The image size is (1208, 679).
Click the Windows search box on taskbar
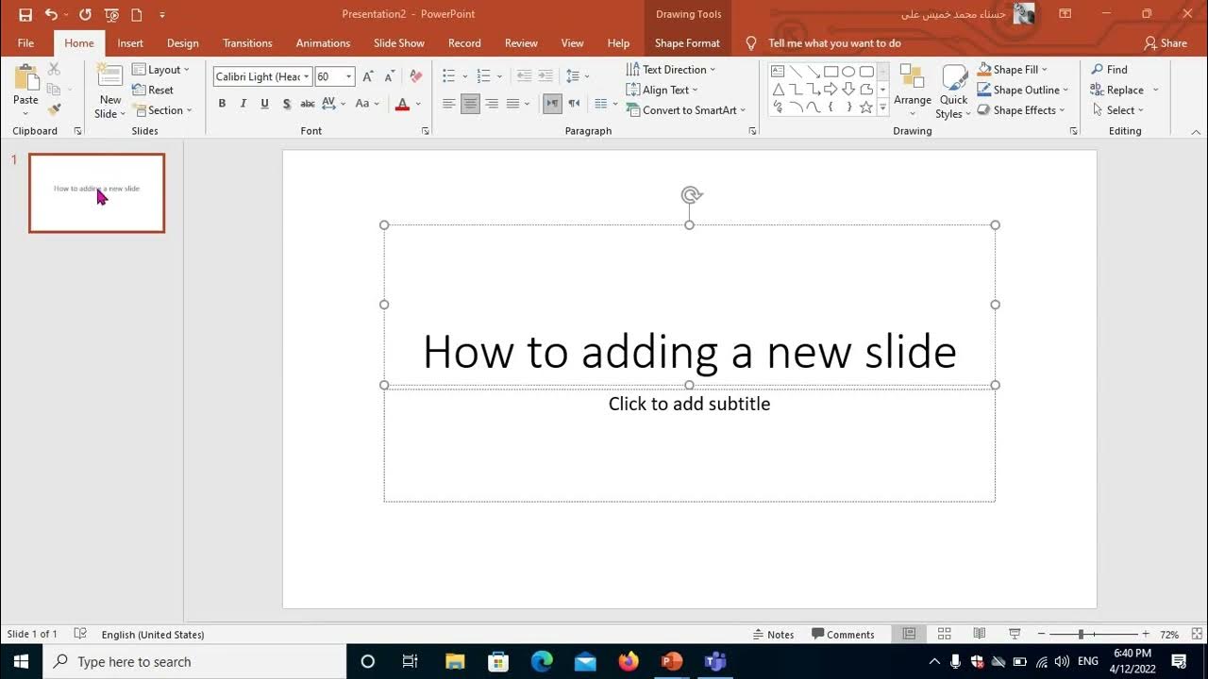coord(195,662)
